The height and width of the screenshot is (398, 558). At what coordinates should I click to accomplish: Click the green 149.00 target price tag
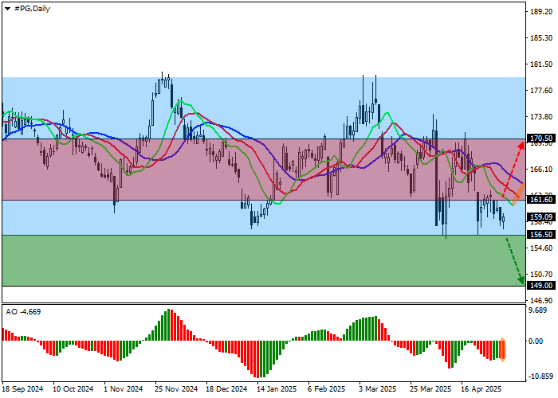point(540,286)
